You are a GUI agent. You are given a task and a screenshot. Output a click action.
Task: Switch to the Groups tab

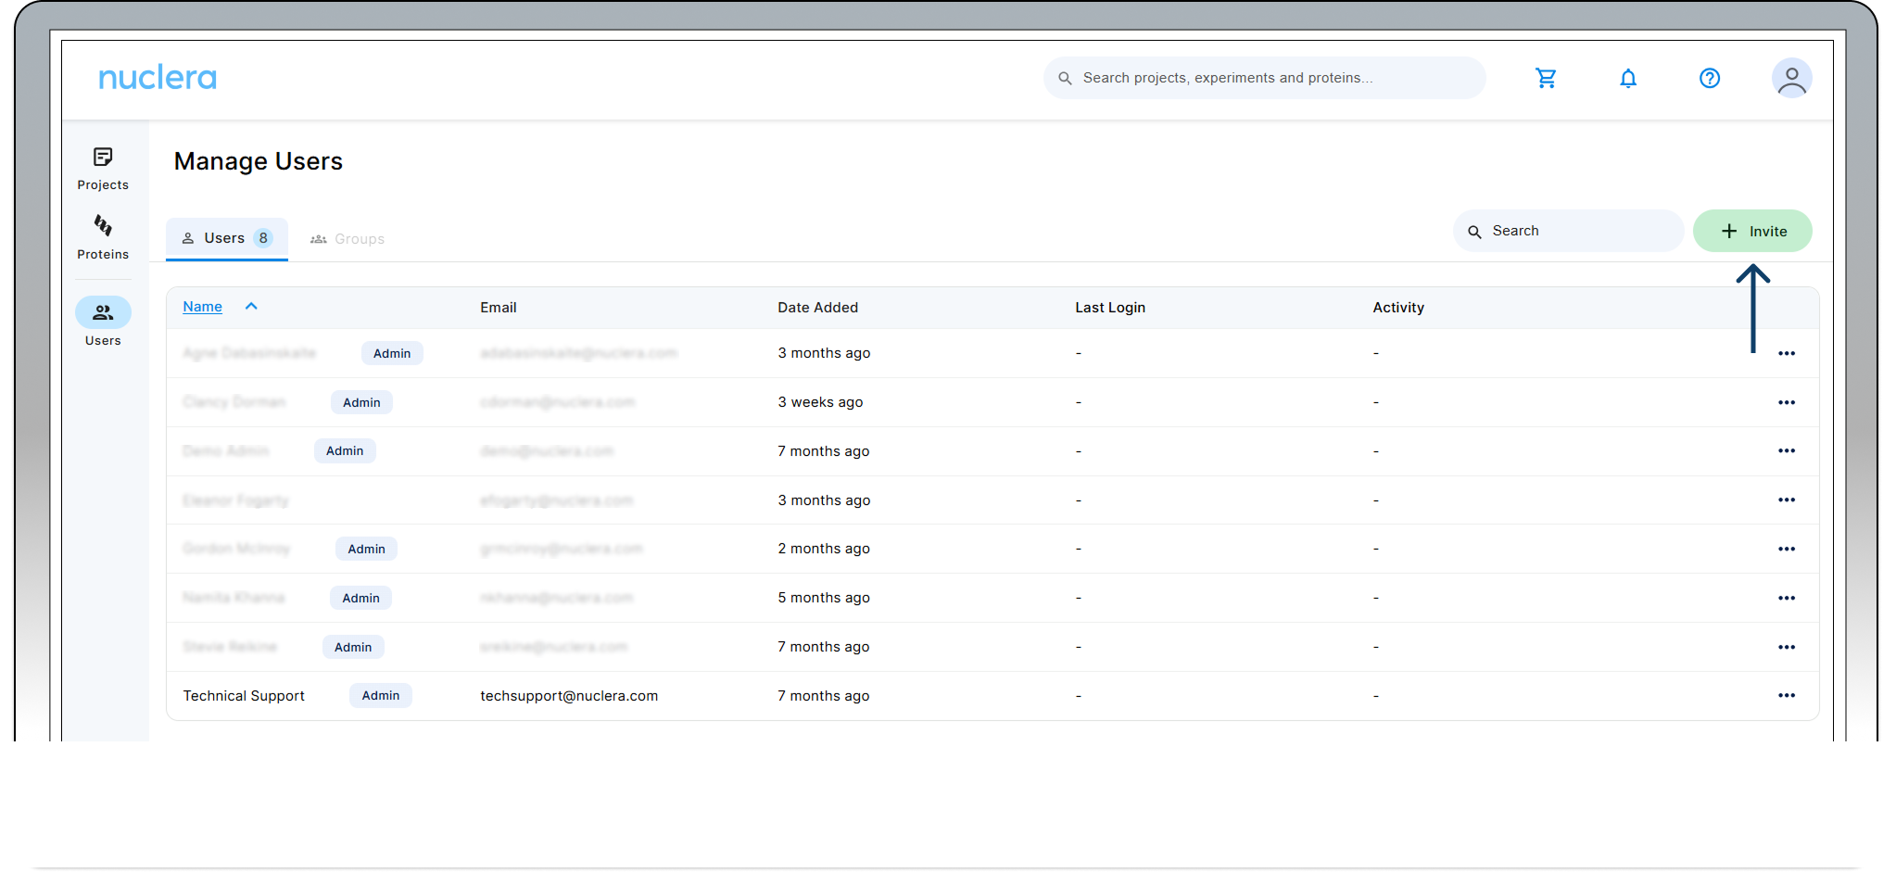(348, 239)
